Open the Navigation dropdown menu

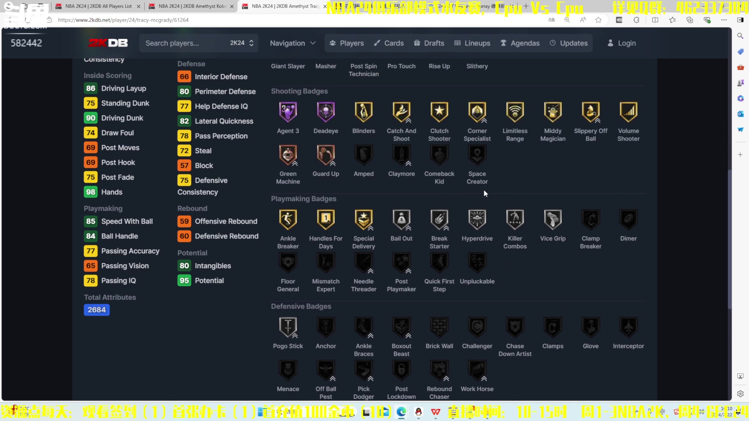(293, 43)
